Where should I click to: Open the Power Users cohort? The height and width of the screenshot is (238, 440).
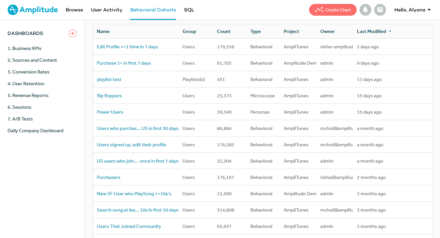[110, 112]
